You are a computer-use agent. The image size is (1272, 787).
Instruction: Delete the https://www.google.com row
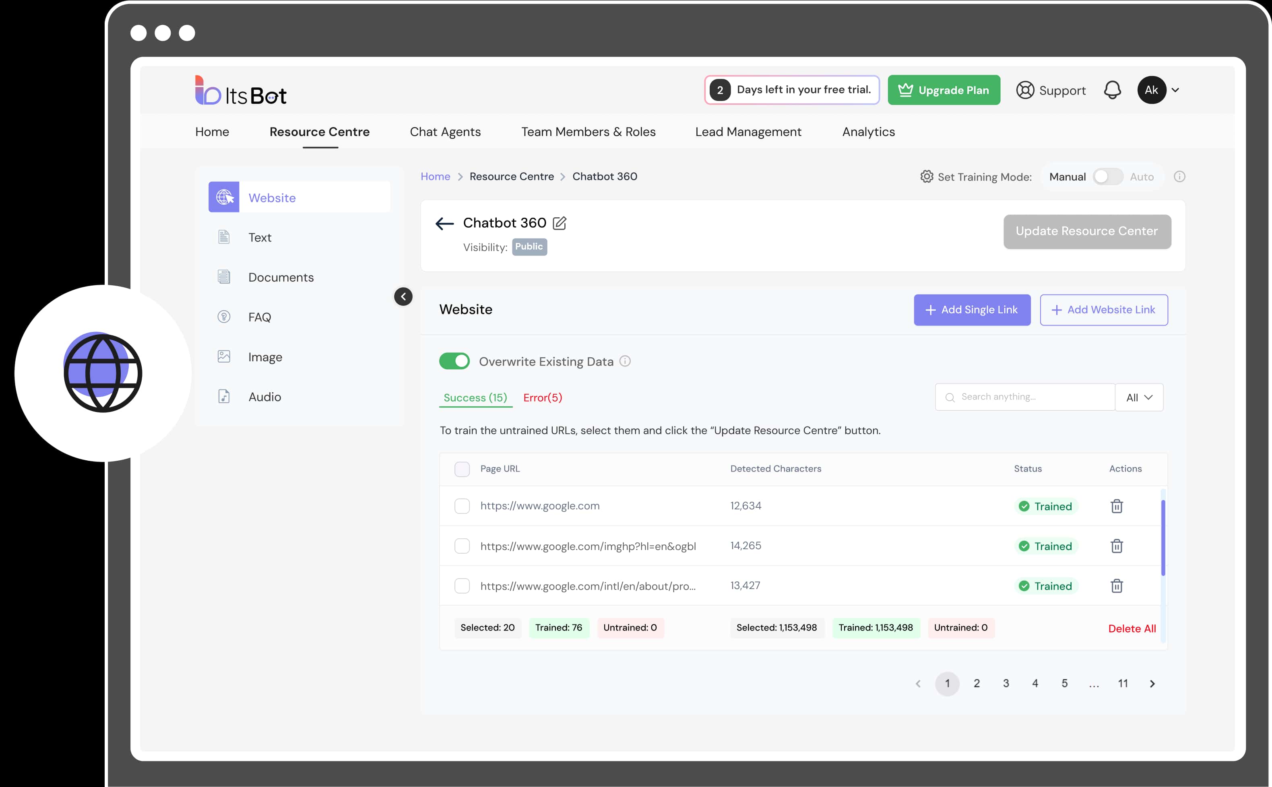pyautogui.click(x=1116, y=506)
